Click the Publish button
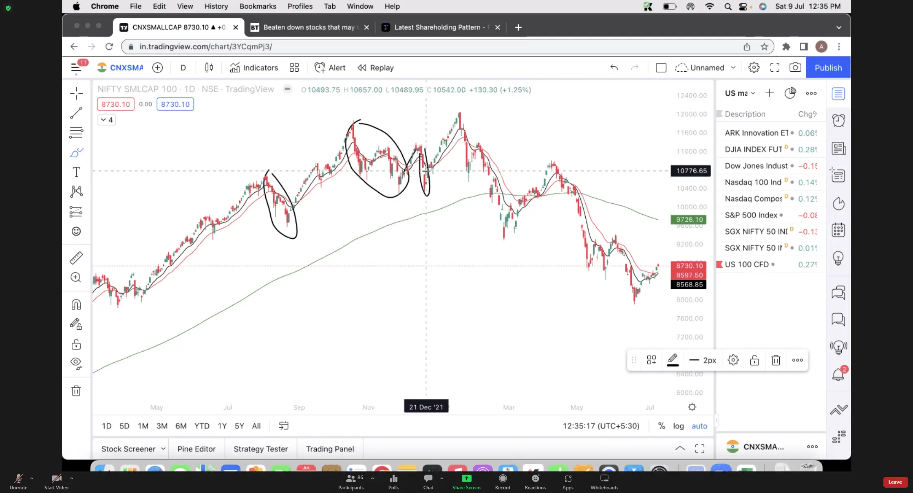The height and width of the screenshot is (493, 913). pos(828,68)
